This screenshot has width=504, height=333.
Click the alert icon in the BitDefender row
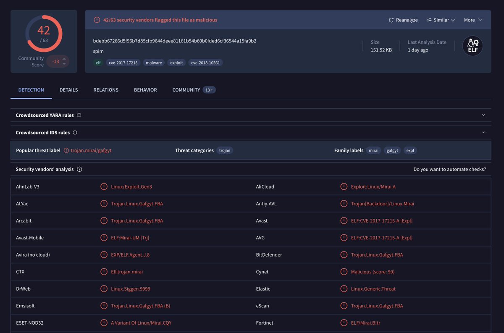pyautogui.click(x=344, y=254)
